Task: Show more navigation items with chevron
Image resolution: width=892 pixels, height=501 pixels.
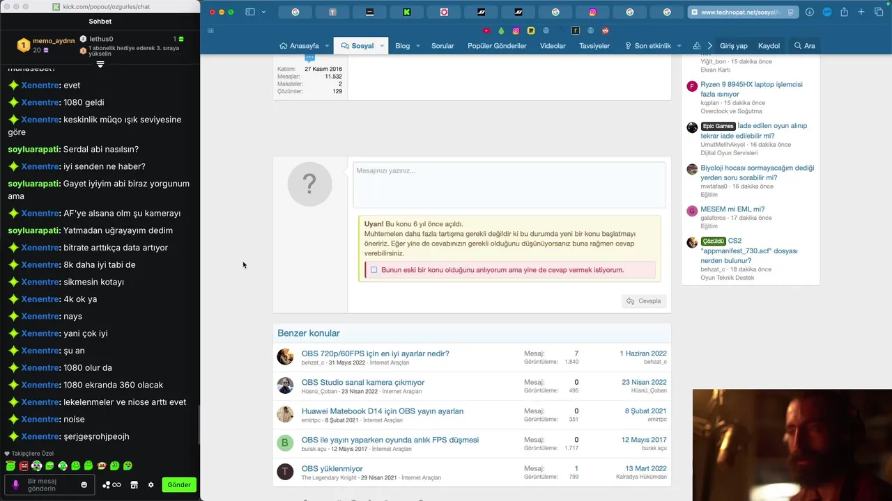Action: click(x=709, y=46)
